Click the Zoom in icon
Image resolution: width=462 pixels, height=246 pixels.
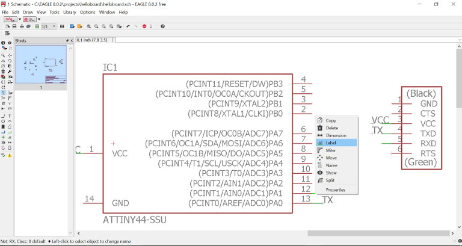pos(96,26)
